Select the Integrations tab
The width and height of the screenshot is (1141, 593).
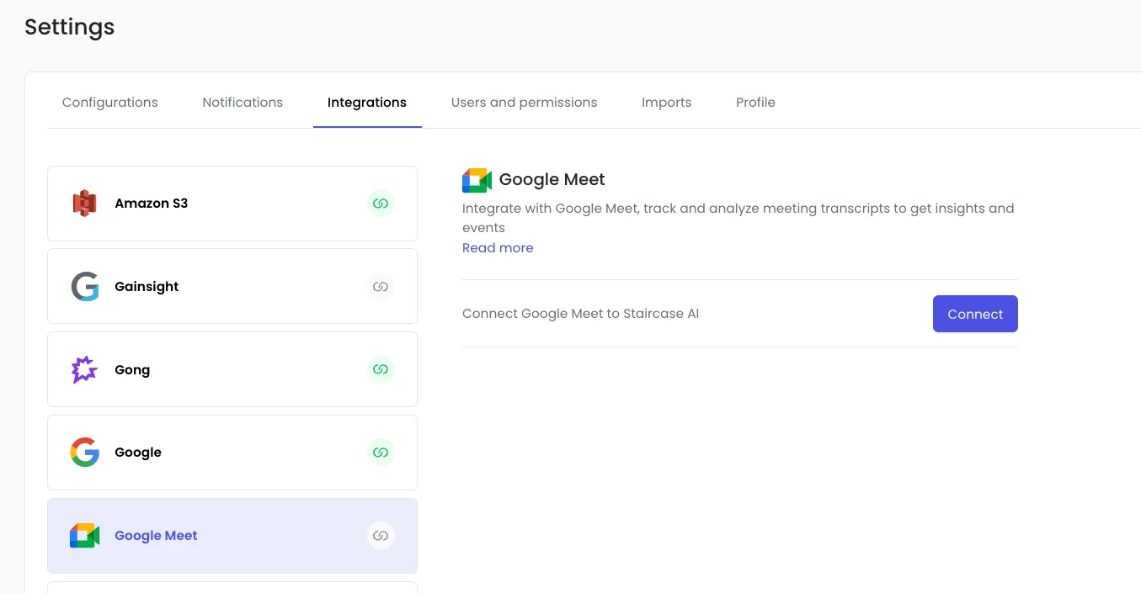tap(367, 103)
